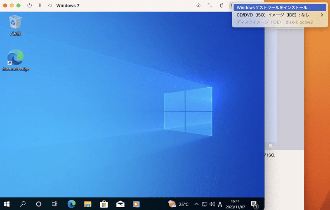330x210 pixels.
Task: Open Task View from the taskbar
Action: tap(54, 204)
